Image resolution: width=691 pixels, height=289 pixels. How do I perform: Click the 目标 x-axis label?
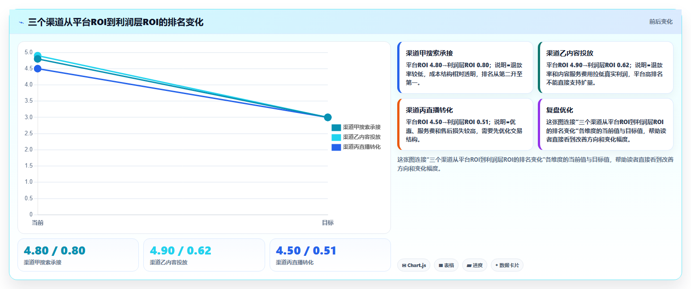point(327,223)
